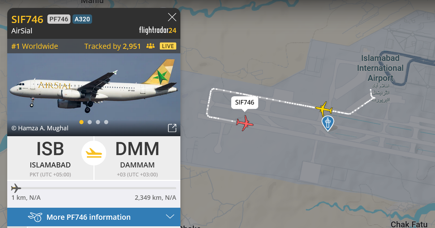This screenshot has width=435, height=228.
Task: Click the A320 aircraft type badge
Action: (x=82, y=19)
